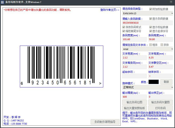Click the barcode data field 692345065618
This screenshot has width=175, height=128.
(147, 23)
